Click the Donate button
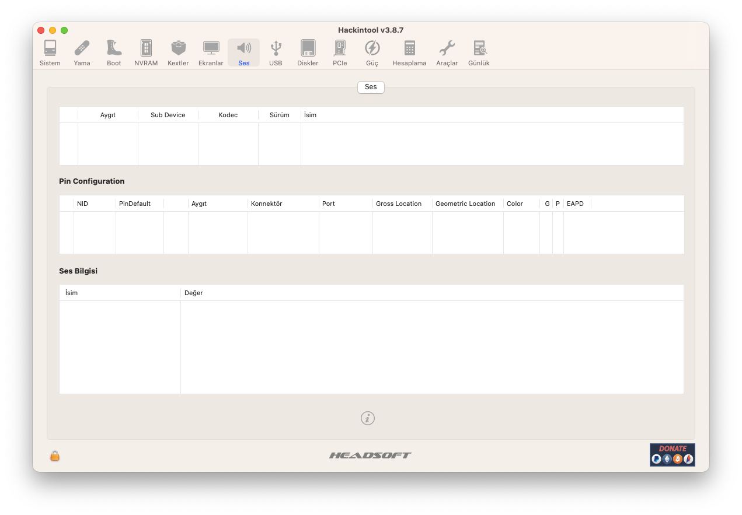The image size is (742, 515). 672,455
